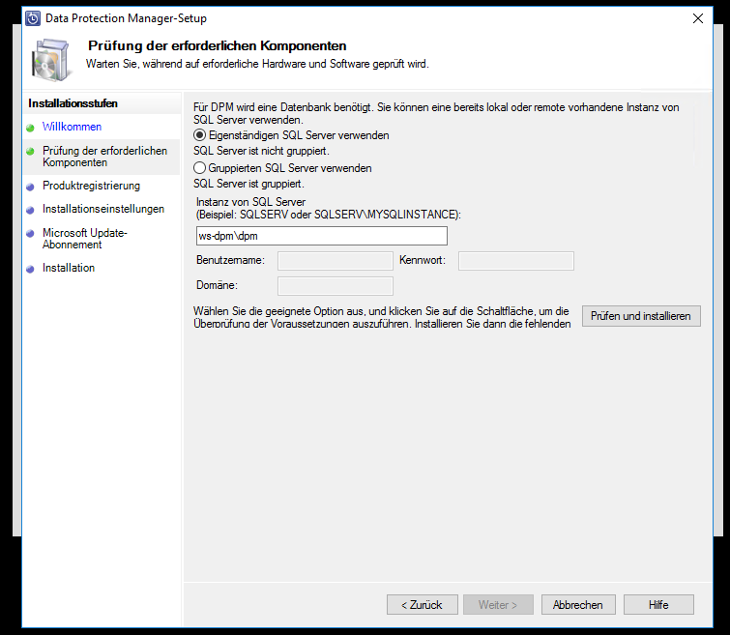Click the intro text 'Für DPM wird eine Datenbank benötigt'
The height and width of the screenshot is (635, 730).
point(436,114)
